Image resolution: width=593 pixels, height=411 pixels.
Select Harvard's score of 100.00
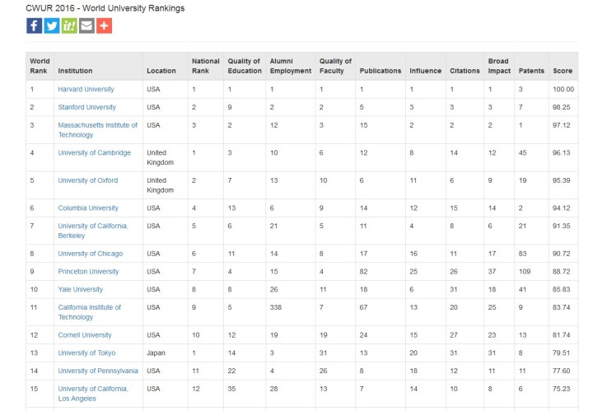click(563, 89)
